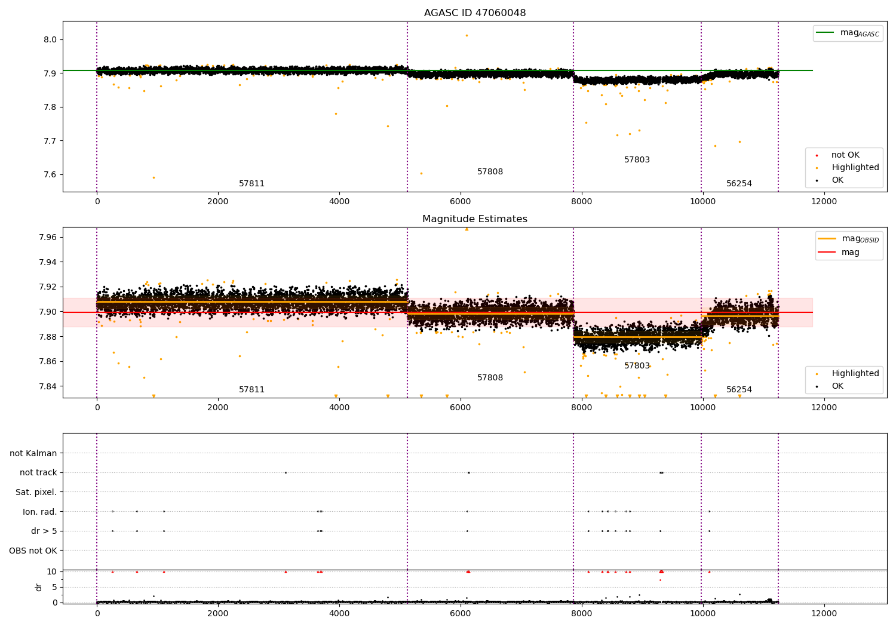
Task: Click the orange outlier point near 8.0 magnitude
Action: tap(467, 35)
